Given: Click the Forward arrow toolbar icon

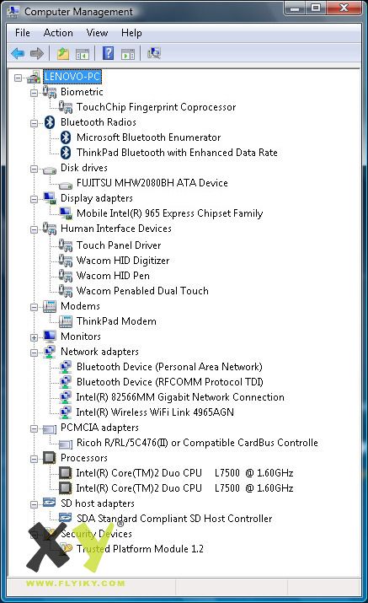Looking at the screenshot, I should 36,53.
